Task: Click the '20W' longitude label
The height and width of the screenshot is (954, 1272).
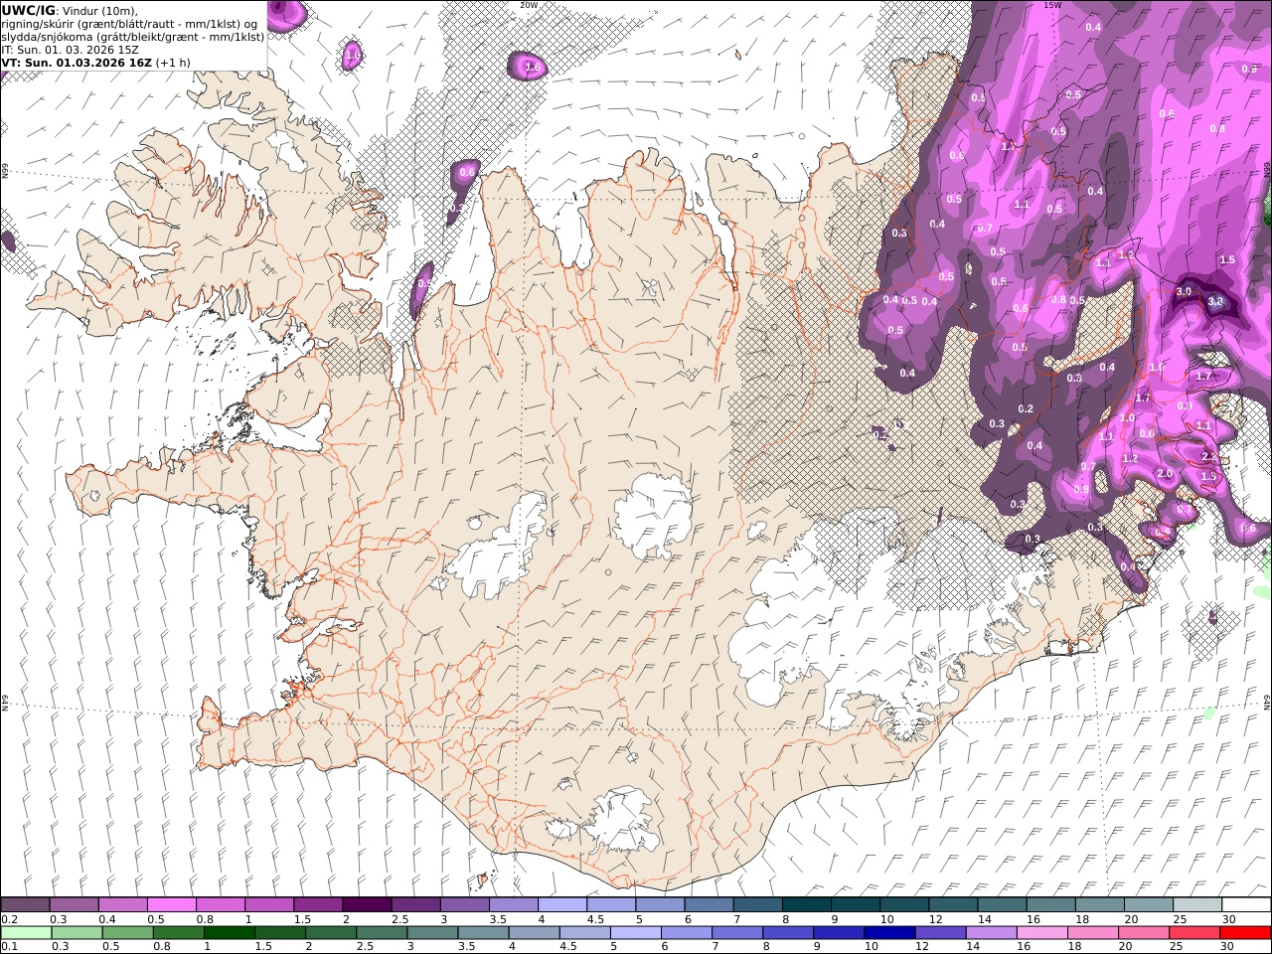Action: click(528, 5)
